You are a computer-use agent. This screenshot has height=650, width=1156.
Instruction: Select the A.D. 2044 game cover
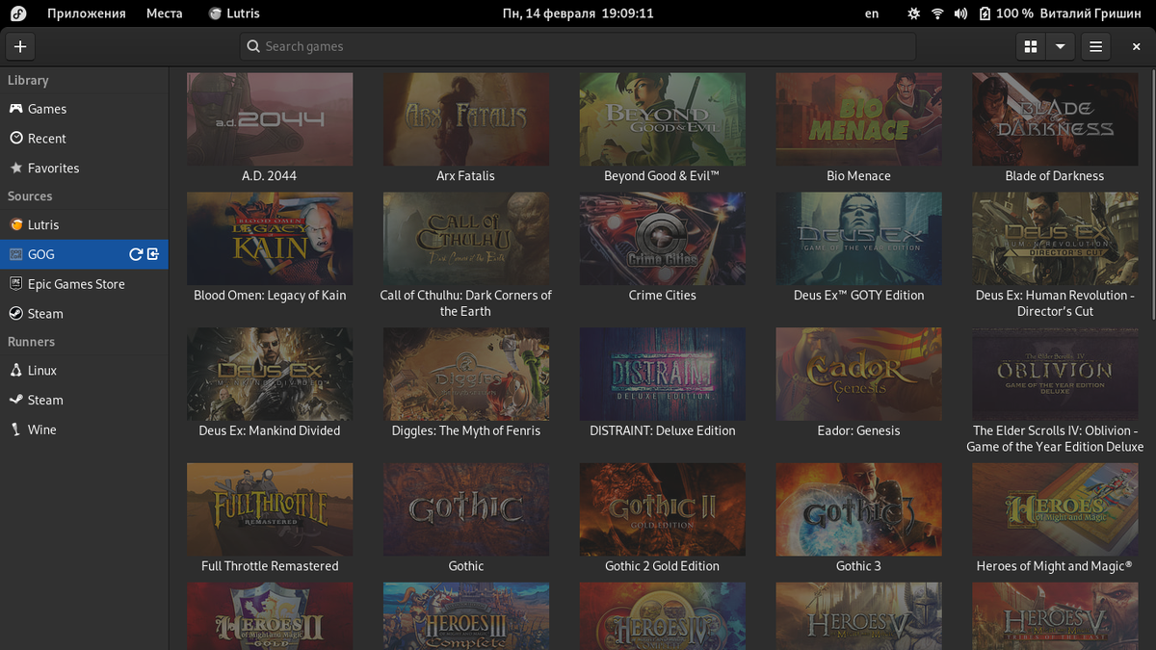[x=270, y=119]
